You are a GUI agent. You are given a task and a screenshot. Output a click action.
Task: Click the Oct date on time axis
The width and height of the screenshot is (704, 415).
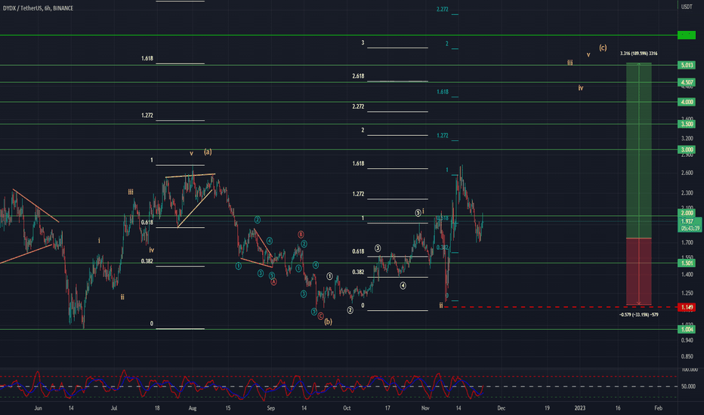[x=347, y=407]
